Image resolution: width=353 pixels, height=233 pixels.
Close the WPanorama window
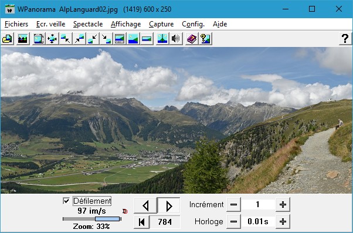tap(338, 9)
